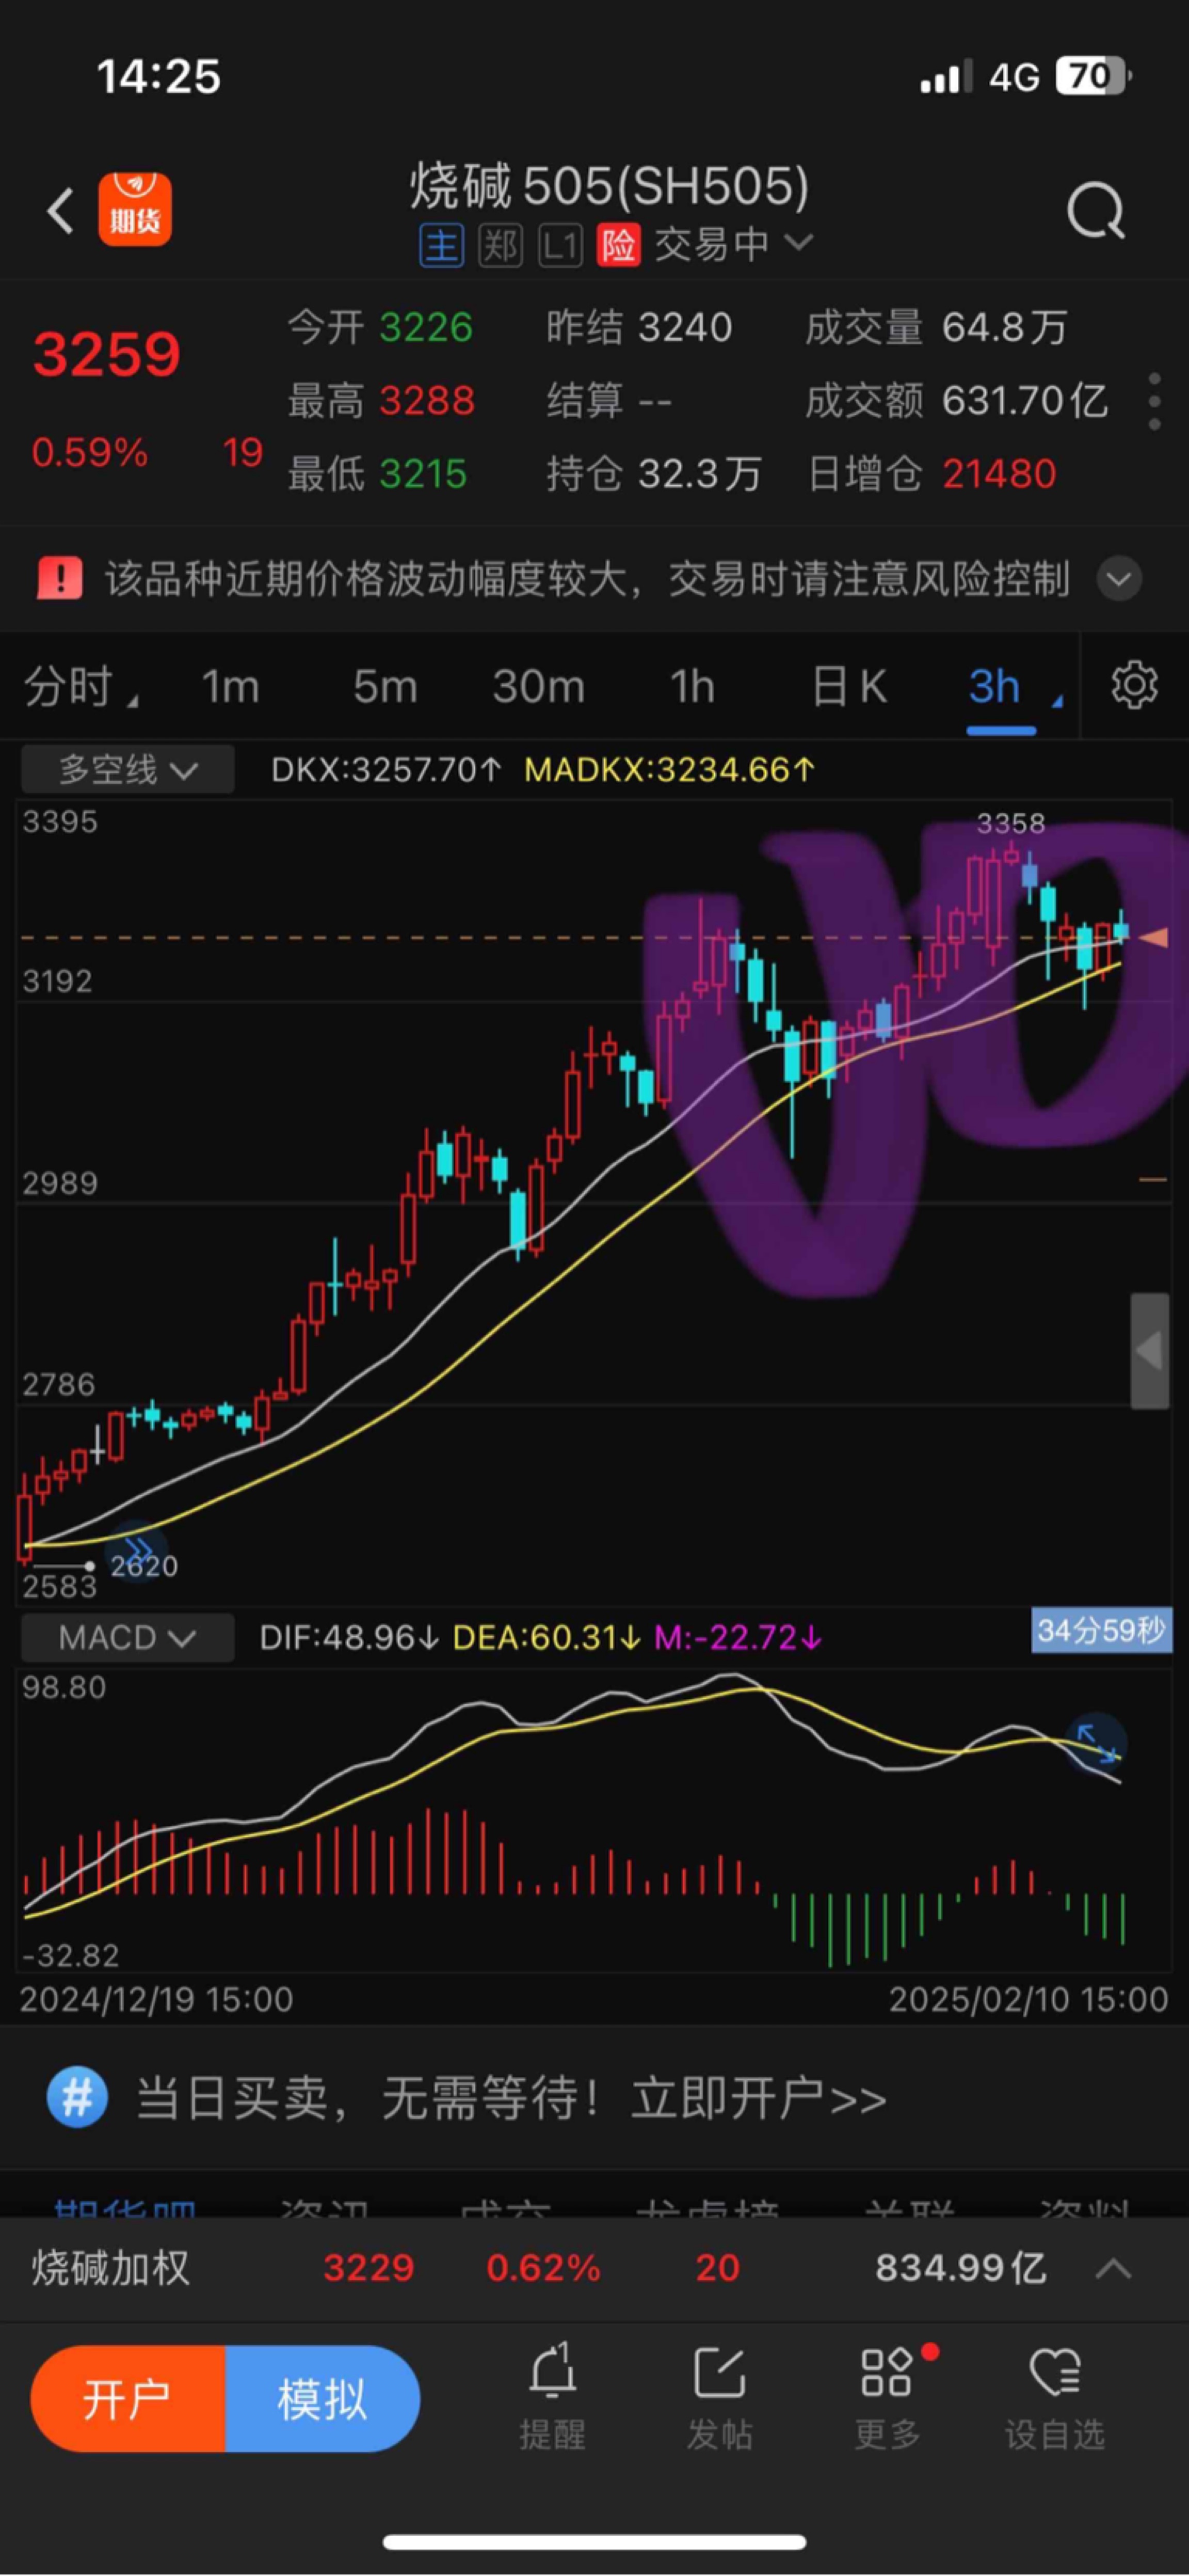Image resolution: width=1189 pixels, height=2576 pixels.
Task: Tap 当日买卖 立即开户 promo link
Action: tap(509, 2097)
